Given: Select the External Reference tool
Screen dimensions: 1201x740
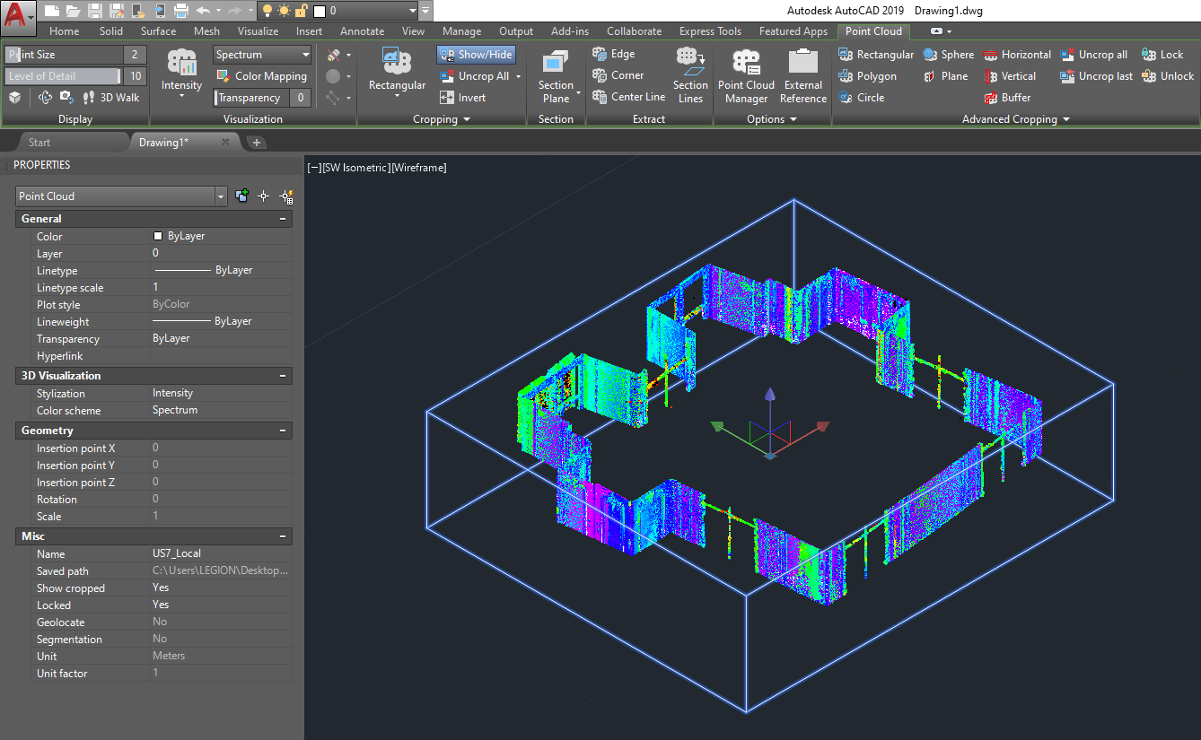Looking at the screenshot, I should pyautogui.click(x=802, y=76).
